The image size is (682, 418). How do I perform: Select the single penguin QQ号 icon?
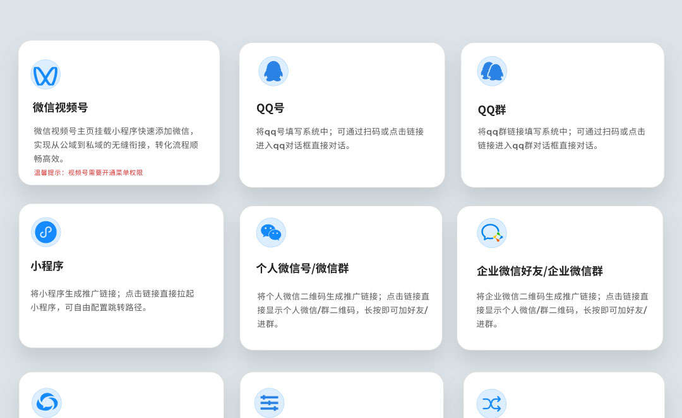pos(273,71)
